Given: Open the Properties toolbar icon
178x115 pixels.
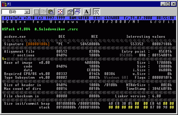Looking at the screenshot, I should click(x=70, y=12).
